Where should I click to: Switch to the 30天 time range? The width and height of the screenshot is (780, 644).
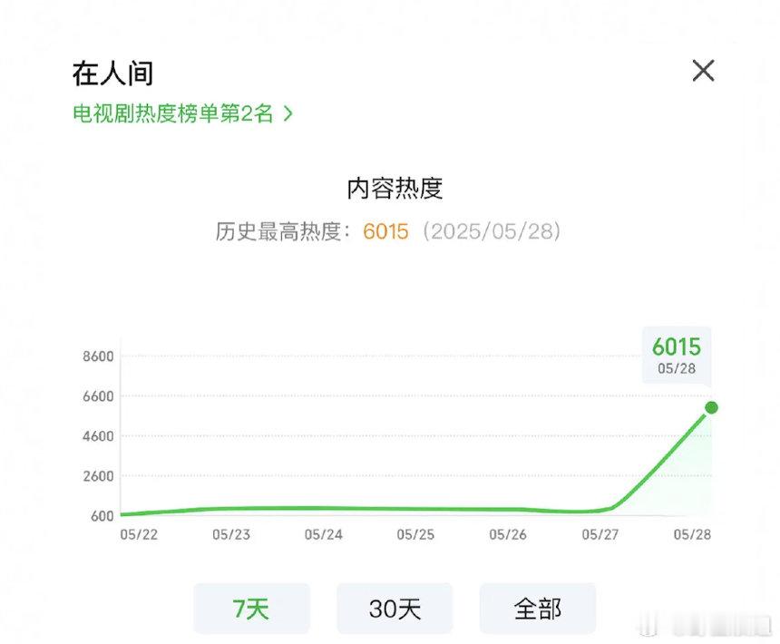point(395,609)
